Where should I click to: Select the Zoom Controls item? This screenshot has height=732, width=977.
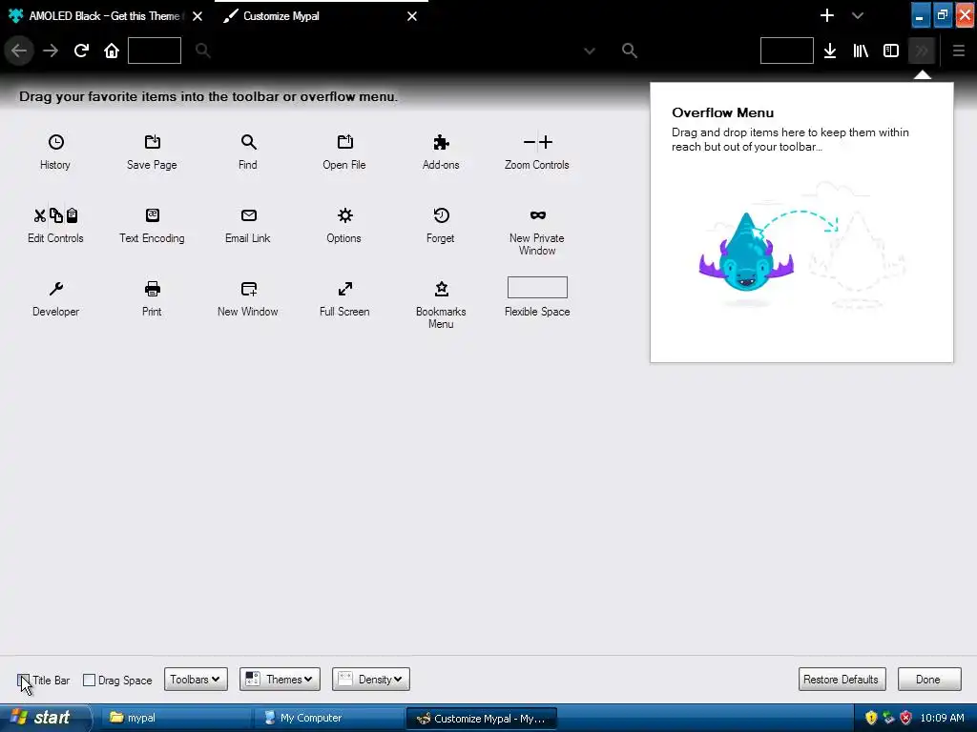[537, 152]
